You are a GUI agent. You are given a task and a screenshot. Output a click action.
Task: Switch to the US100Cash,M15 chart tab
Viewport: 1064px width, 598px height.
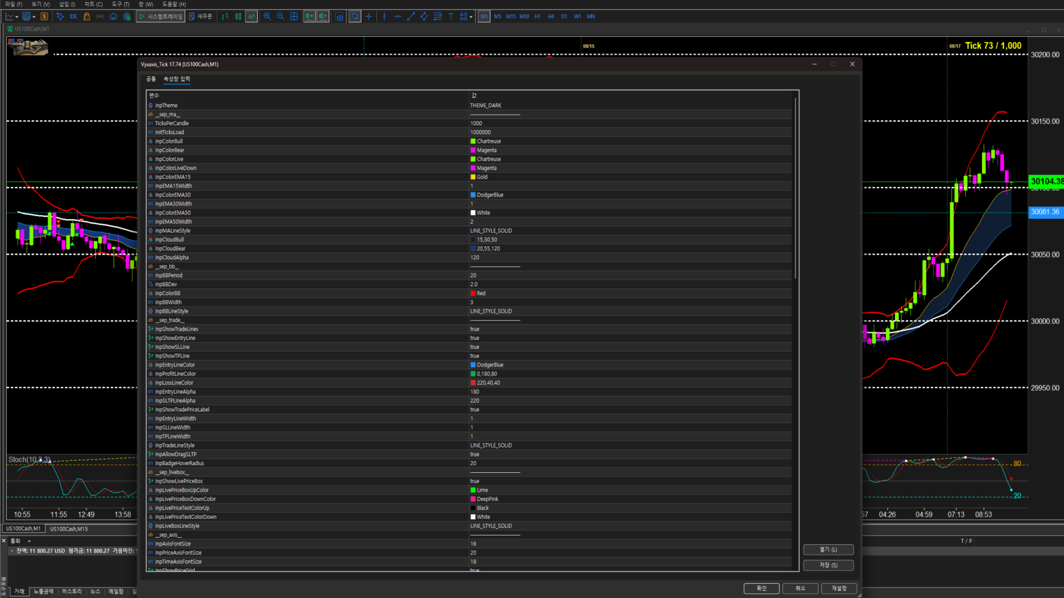tap(69, 529)
